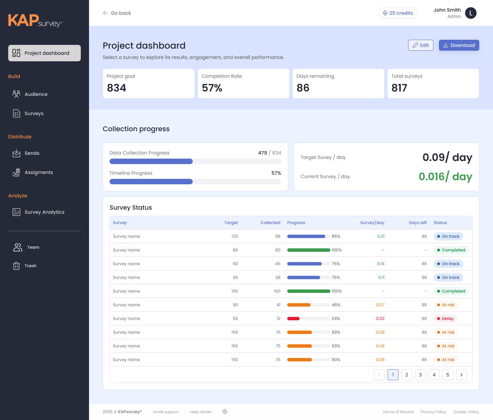Click the Days left column header
This screenshot has height=420, width=493.
click(418, 223)
